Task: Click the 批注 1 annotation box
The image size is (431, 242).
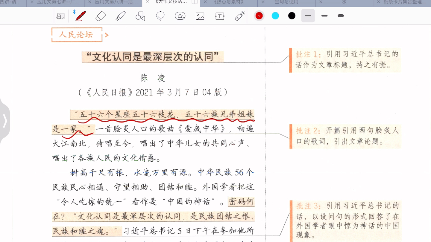Action: pyautogui.click(x=345, y=60)
